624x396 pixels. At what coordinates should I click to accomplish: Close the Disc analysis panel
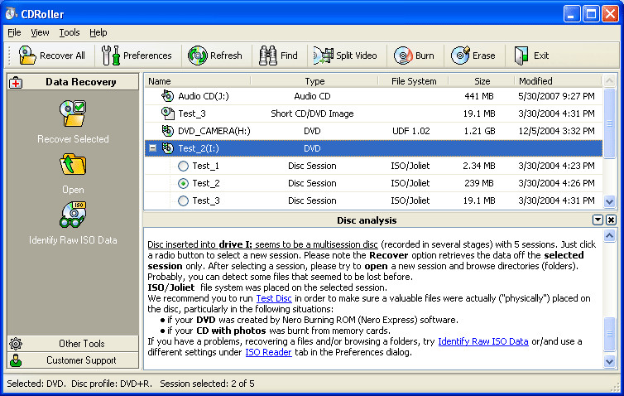tap(611, 220)
